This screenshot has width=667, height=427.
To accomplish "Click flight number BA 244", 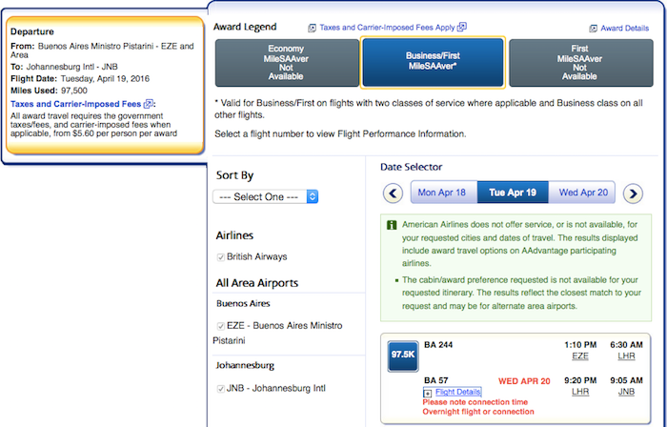I will point(438,345).
